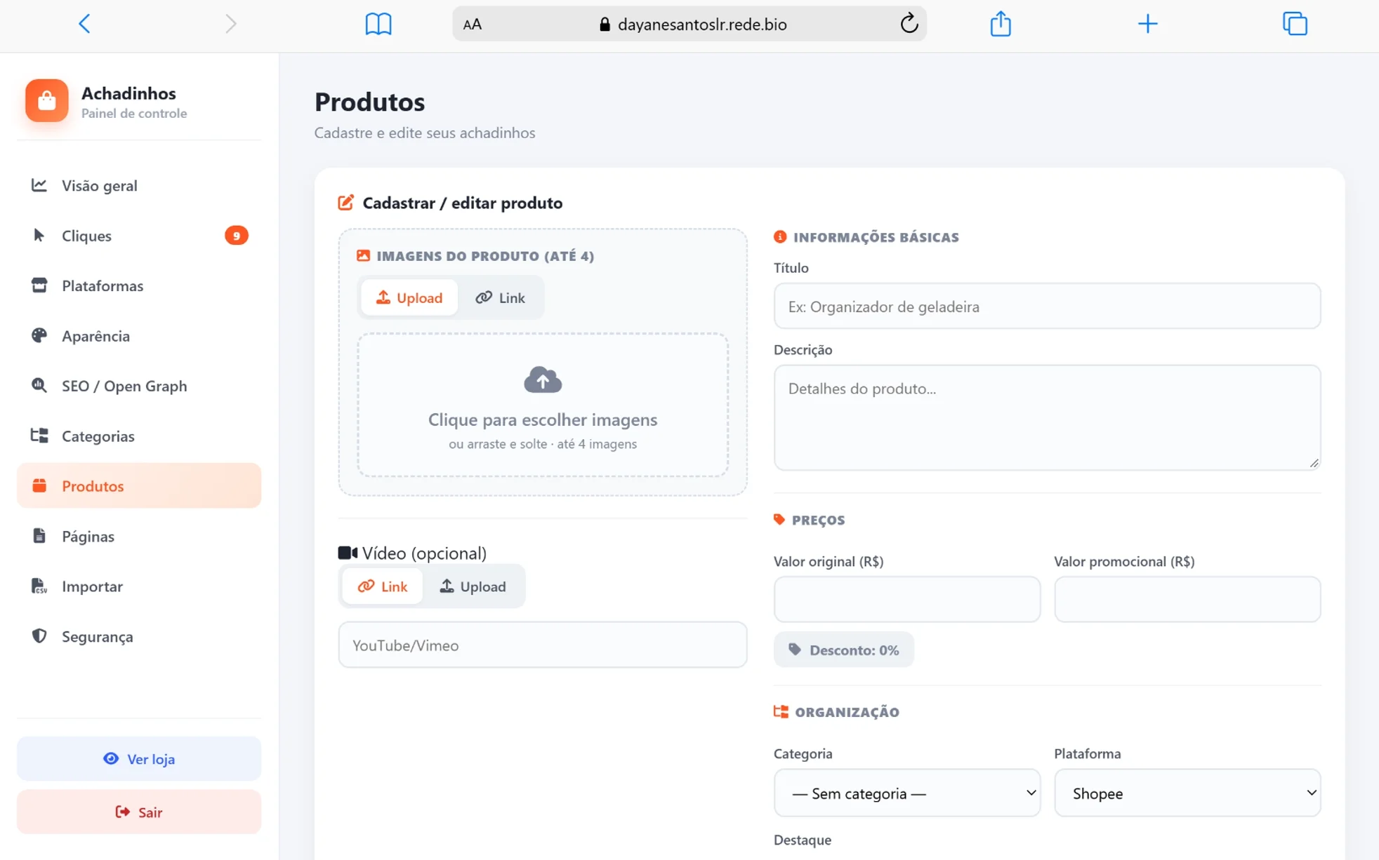Click the Achadinhos orange bag logo
This screenshot has height=860, width=1379.
click(47, 100)
